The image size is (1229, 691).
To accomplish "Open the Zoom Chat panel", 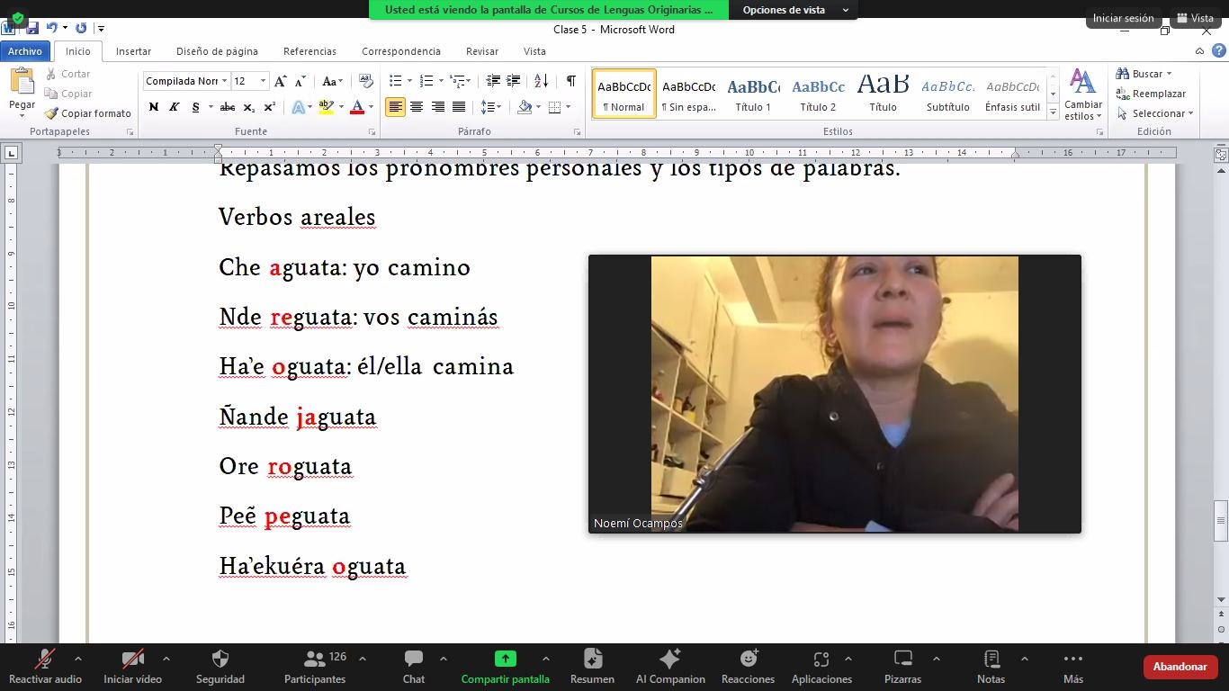I will tap(414, 666).
